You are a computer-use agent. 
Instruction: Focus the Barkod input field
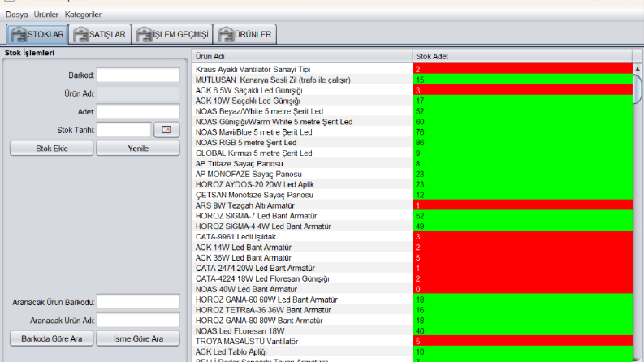138,75
